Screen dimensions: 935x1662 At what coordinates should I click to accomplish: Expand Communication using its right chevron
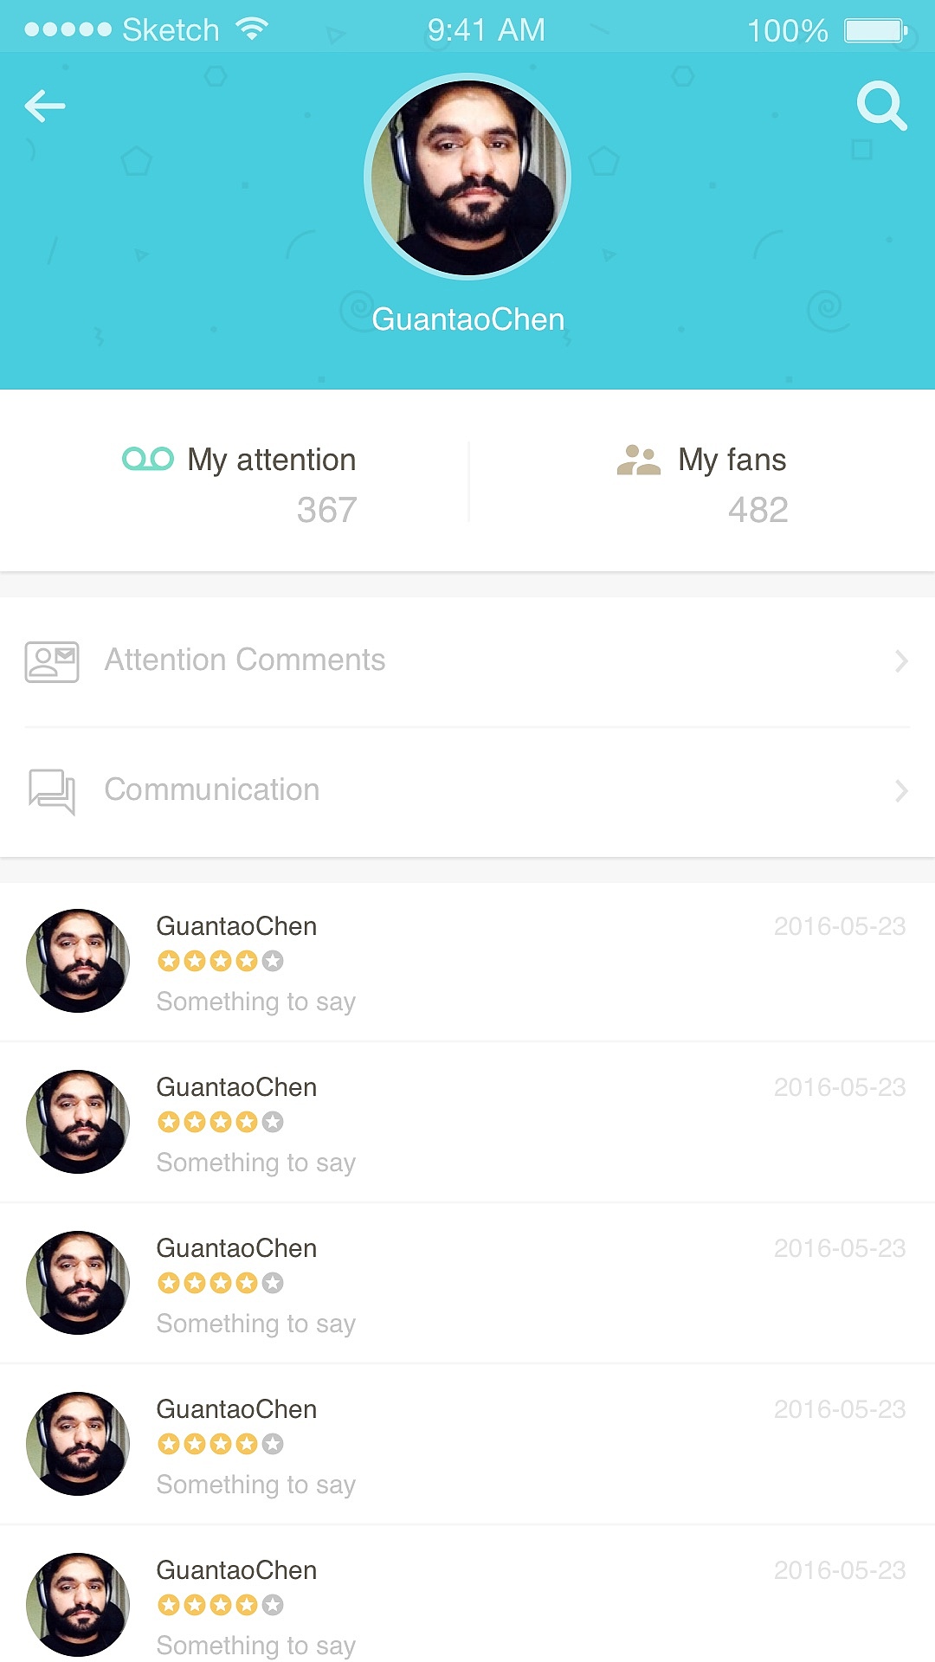(x=901, y=790)
